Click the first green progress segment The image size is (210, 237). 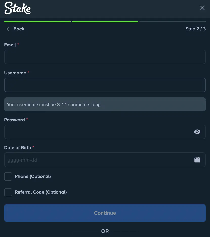coord(37,22)
